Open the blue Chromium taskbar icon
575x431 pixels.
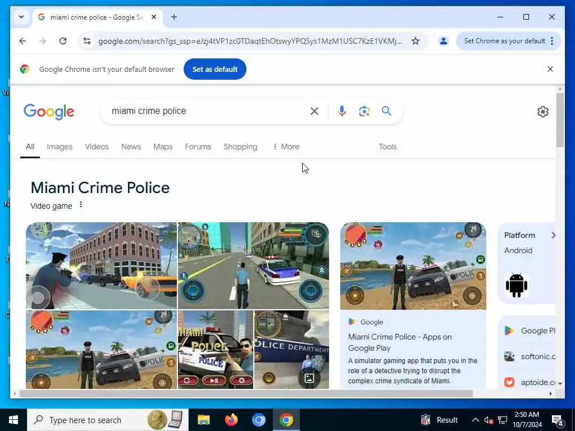(x=258, y=420)
